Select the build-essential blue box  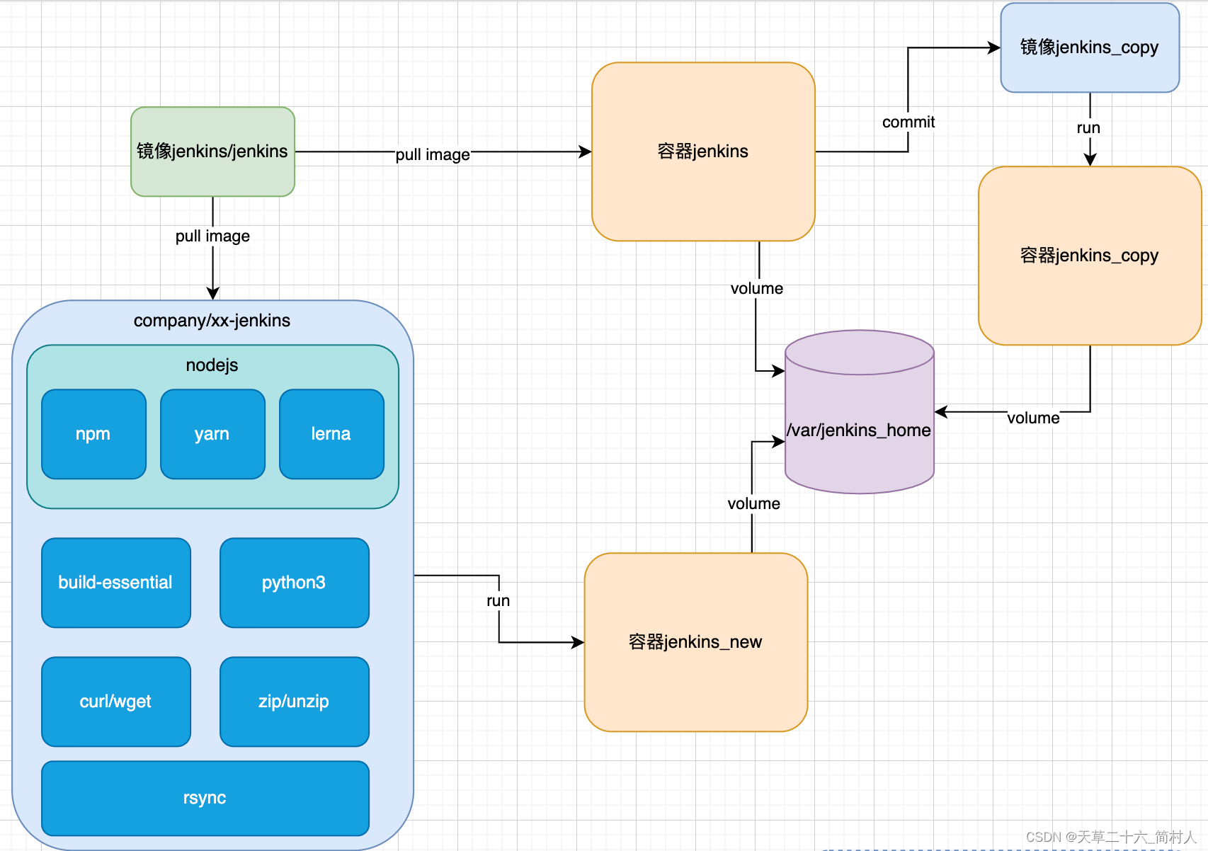(116, 583)
